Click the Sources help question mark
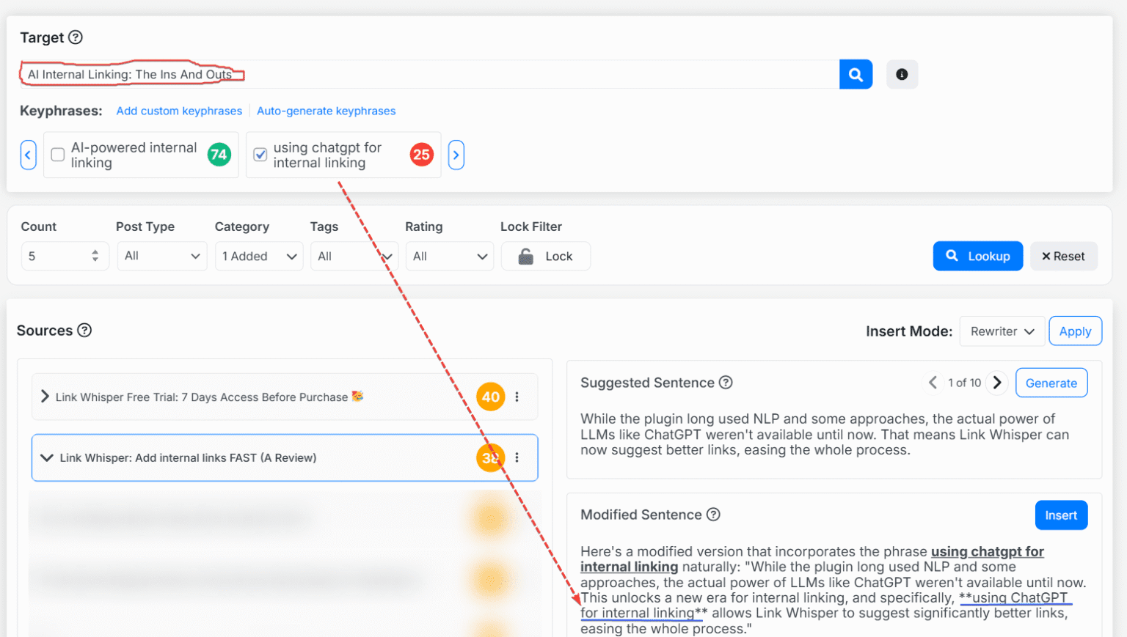1127x637 pixels. click(84, 330)
